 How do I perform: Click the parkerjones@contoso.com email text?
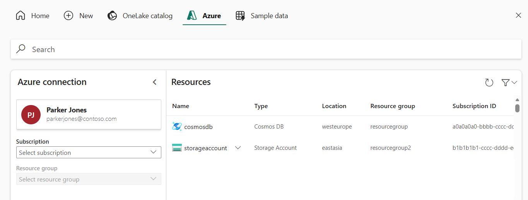coord(82,119)
